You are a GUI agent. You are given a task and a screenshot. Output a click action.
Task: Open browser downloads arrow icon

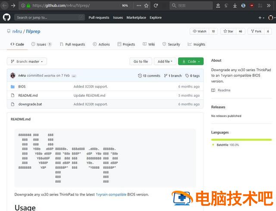click(235, 6)
